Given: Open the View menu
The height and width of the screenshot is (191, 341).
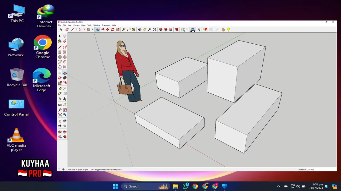Looking at the screenshot, I should 70,25.
